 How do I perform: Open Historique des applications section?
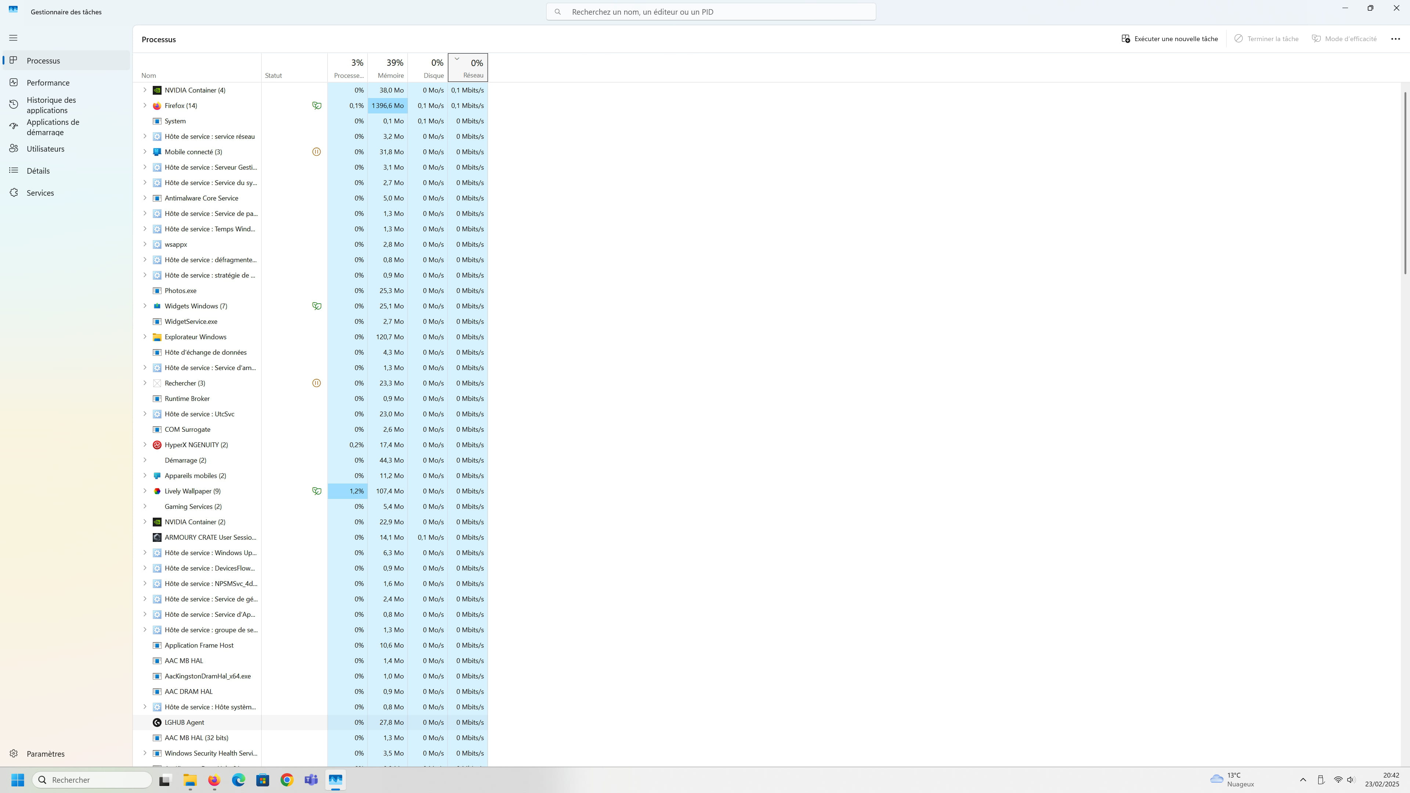(x=66, y=105)
